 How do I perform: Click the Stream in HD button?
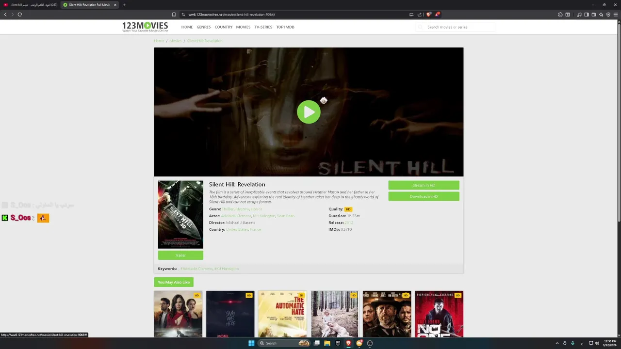click(424, 185)
